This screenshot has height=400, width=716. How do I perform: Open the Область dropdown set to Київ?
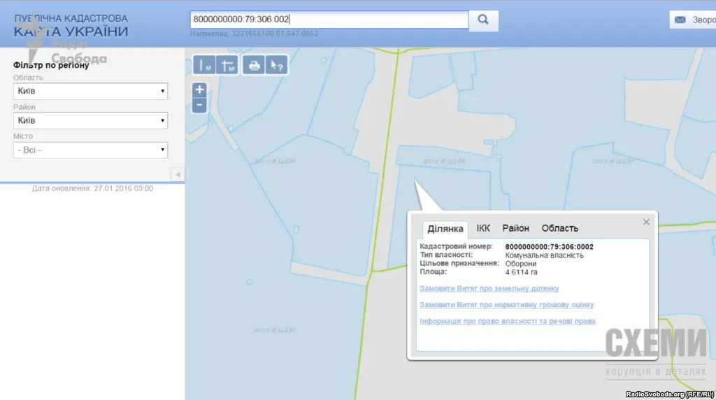coord(90,91)
